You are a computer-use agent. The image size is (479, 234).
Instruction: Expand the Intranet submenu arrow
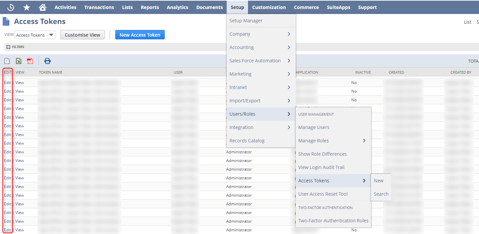[x=289, y=87]
